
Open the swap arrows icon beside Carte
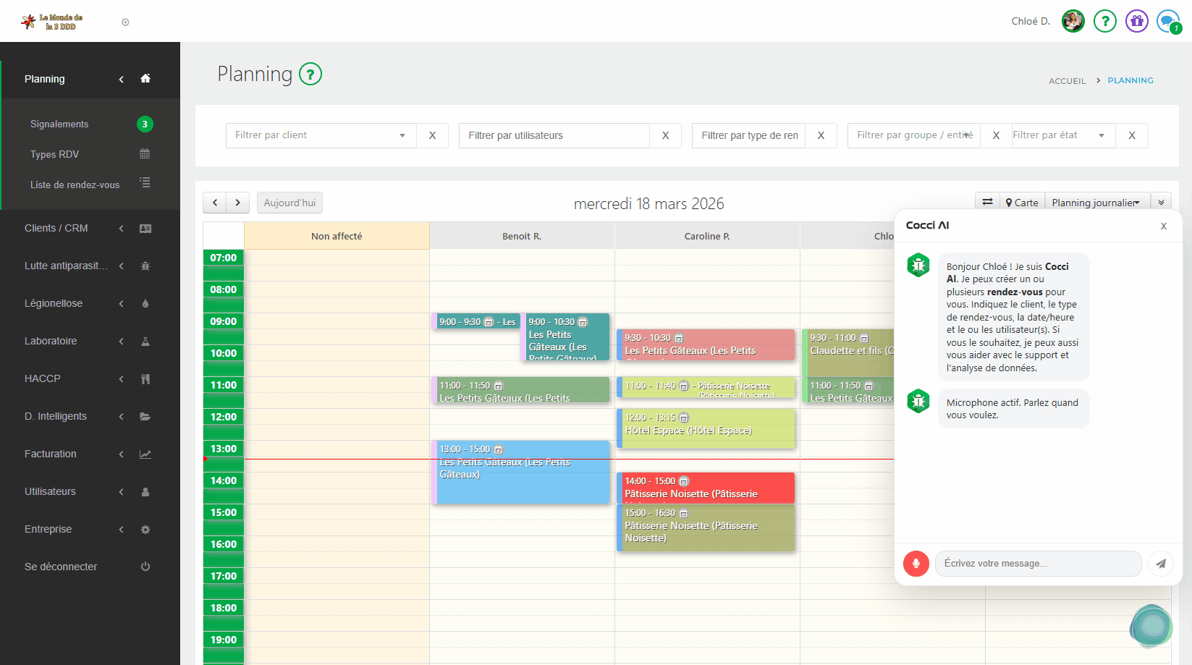tap(987, 203)
